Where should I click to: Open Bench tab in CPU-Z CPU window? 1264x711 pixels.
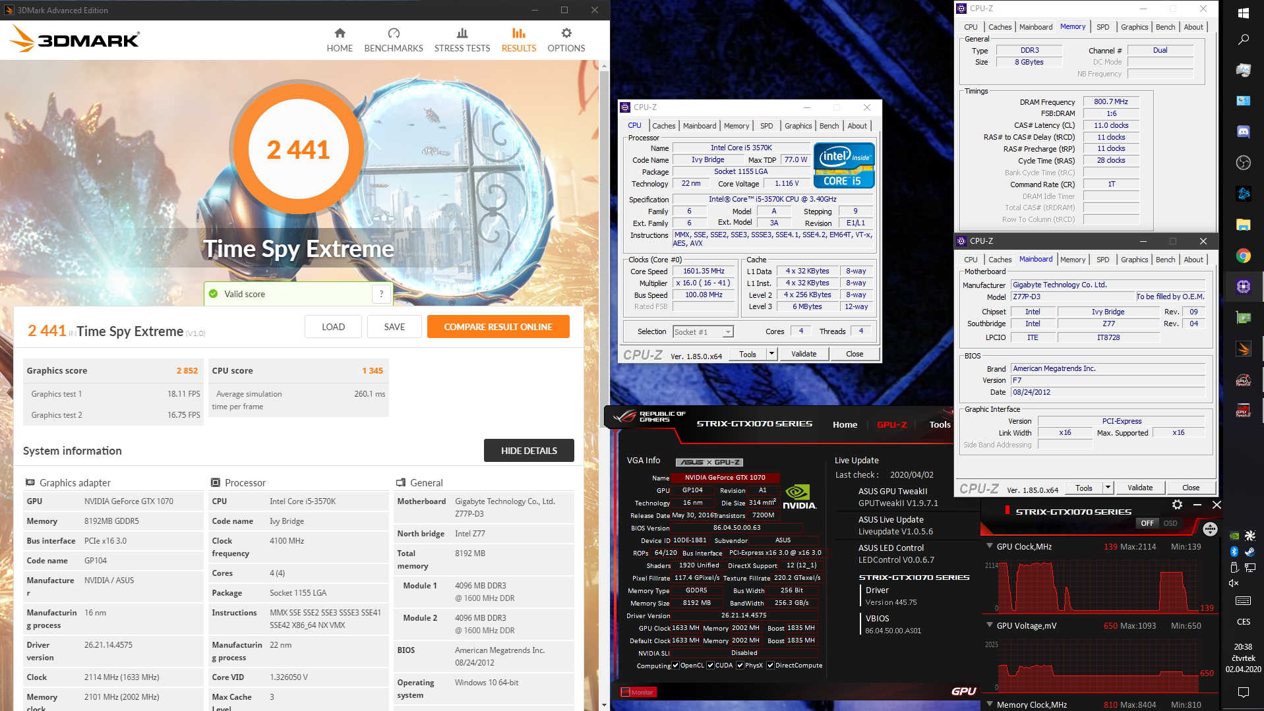829,126
